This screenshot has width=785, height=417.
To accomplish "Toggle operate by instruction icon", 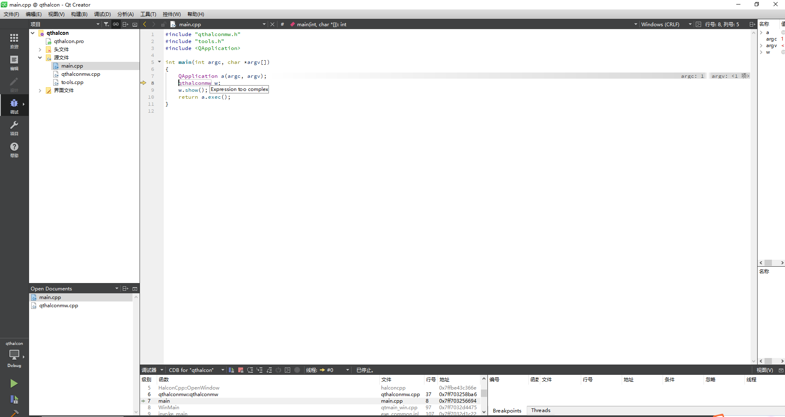I will click(288, 370).
